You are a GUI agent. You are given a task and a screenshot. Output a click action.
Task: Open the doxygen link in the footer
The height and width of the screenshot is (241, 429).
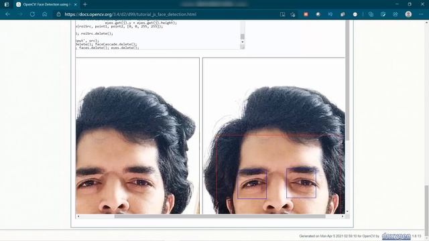click(x=396, y=236)
